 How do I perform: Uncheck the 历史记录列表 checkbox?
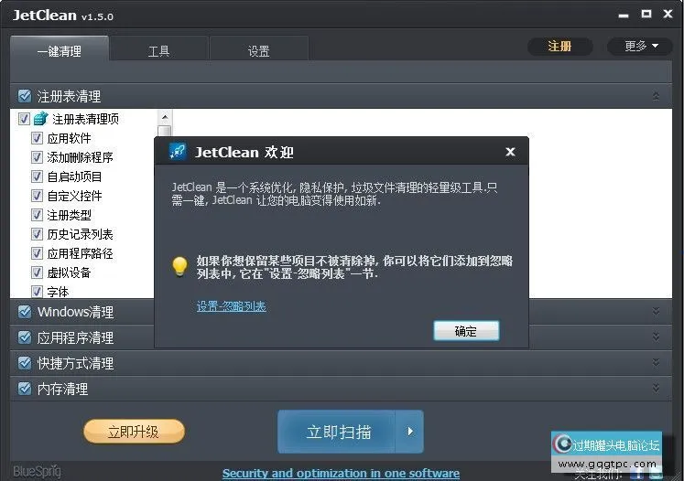pos(37,234)
